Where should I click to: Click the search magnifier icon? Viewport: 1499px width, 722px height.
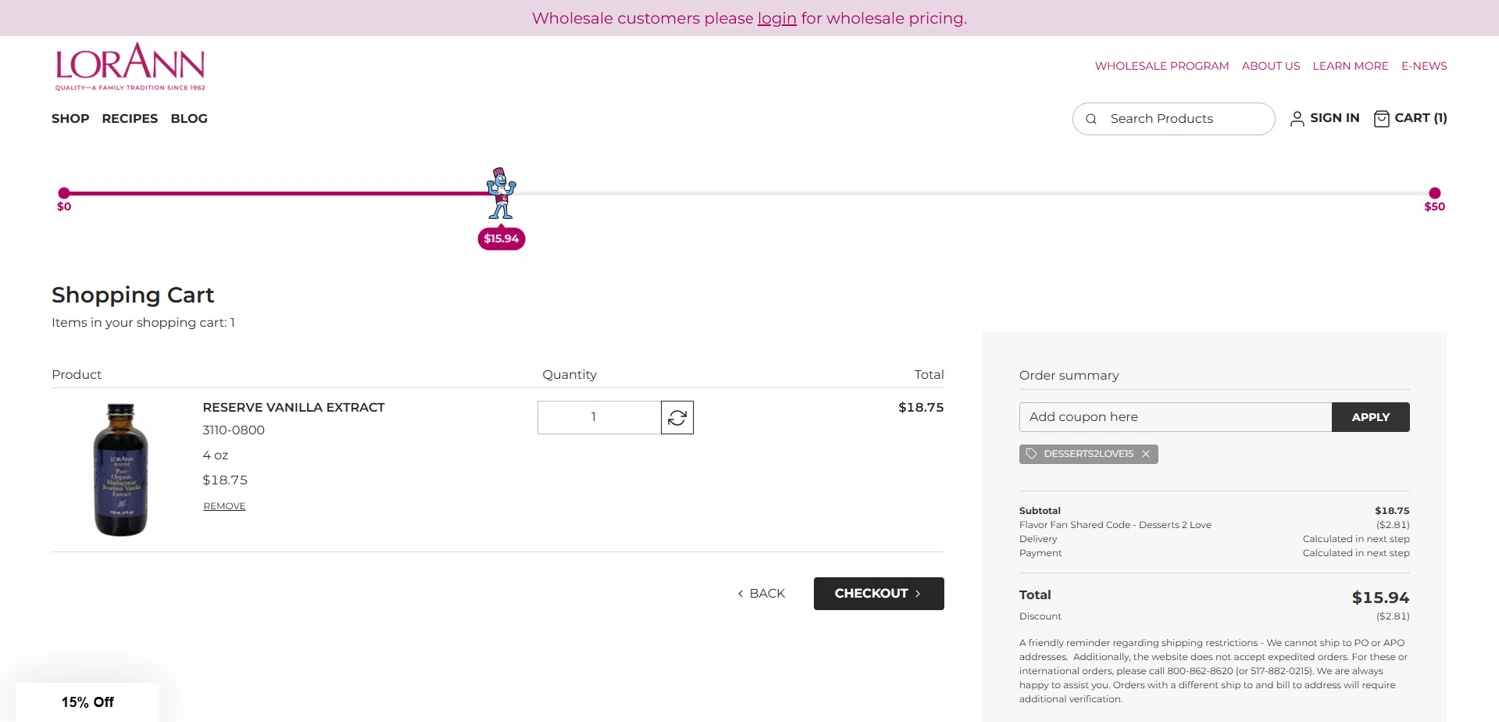(1091, 119)
